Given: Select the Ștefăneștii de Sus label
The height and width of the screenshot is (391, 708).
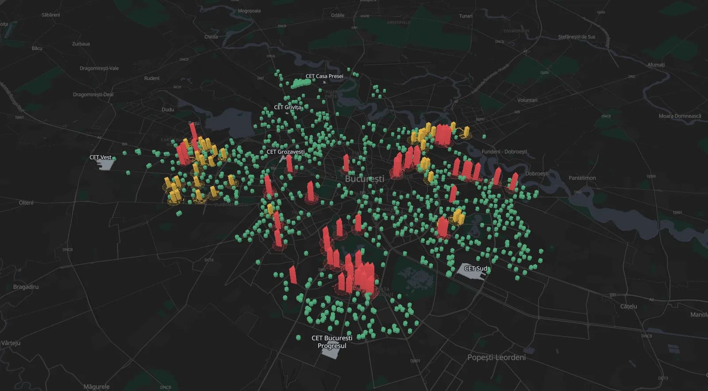Looking at the screenshot, I should 577,37.
